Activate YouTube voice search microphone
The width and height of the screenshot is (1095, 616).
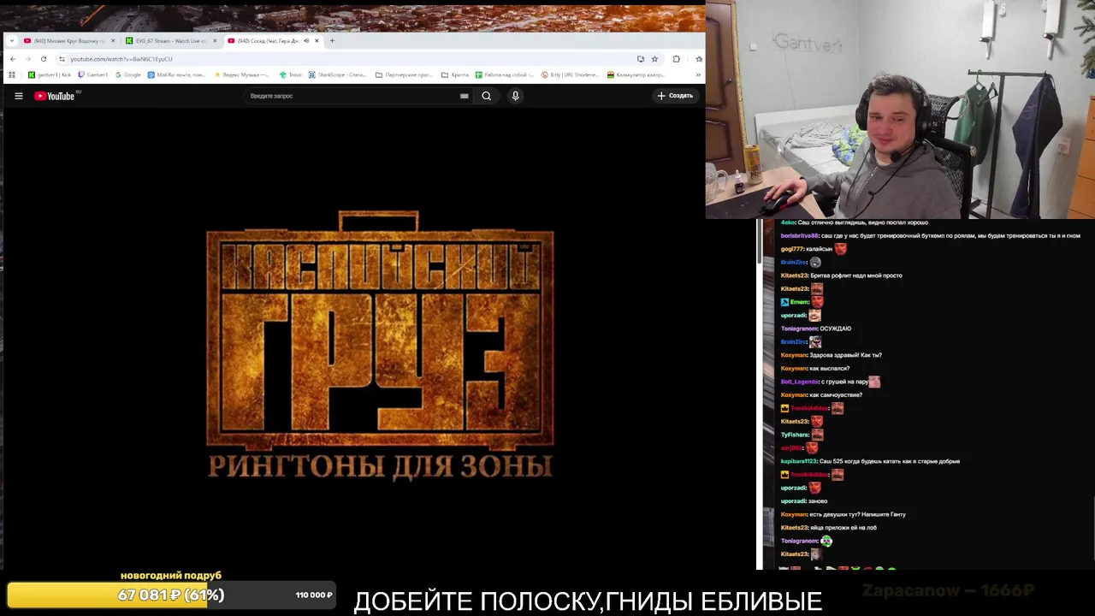pos(515,96)
